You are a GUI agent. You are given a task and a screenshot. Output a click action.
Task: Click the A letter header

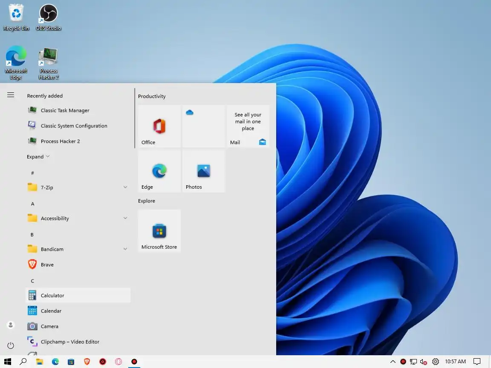[32, 204]
